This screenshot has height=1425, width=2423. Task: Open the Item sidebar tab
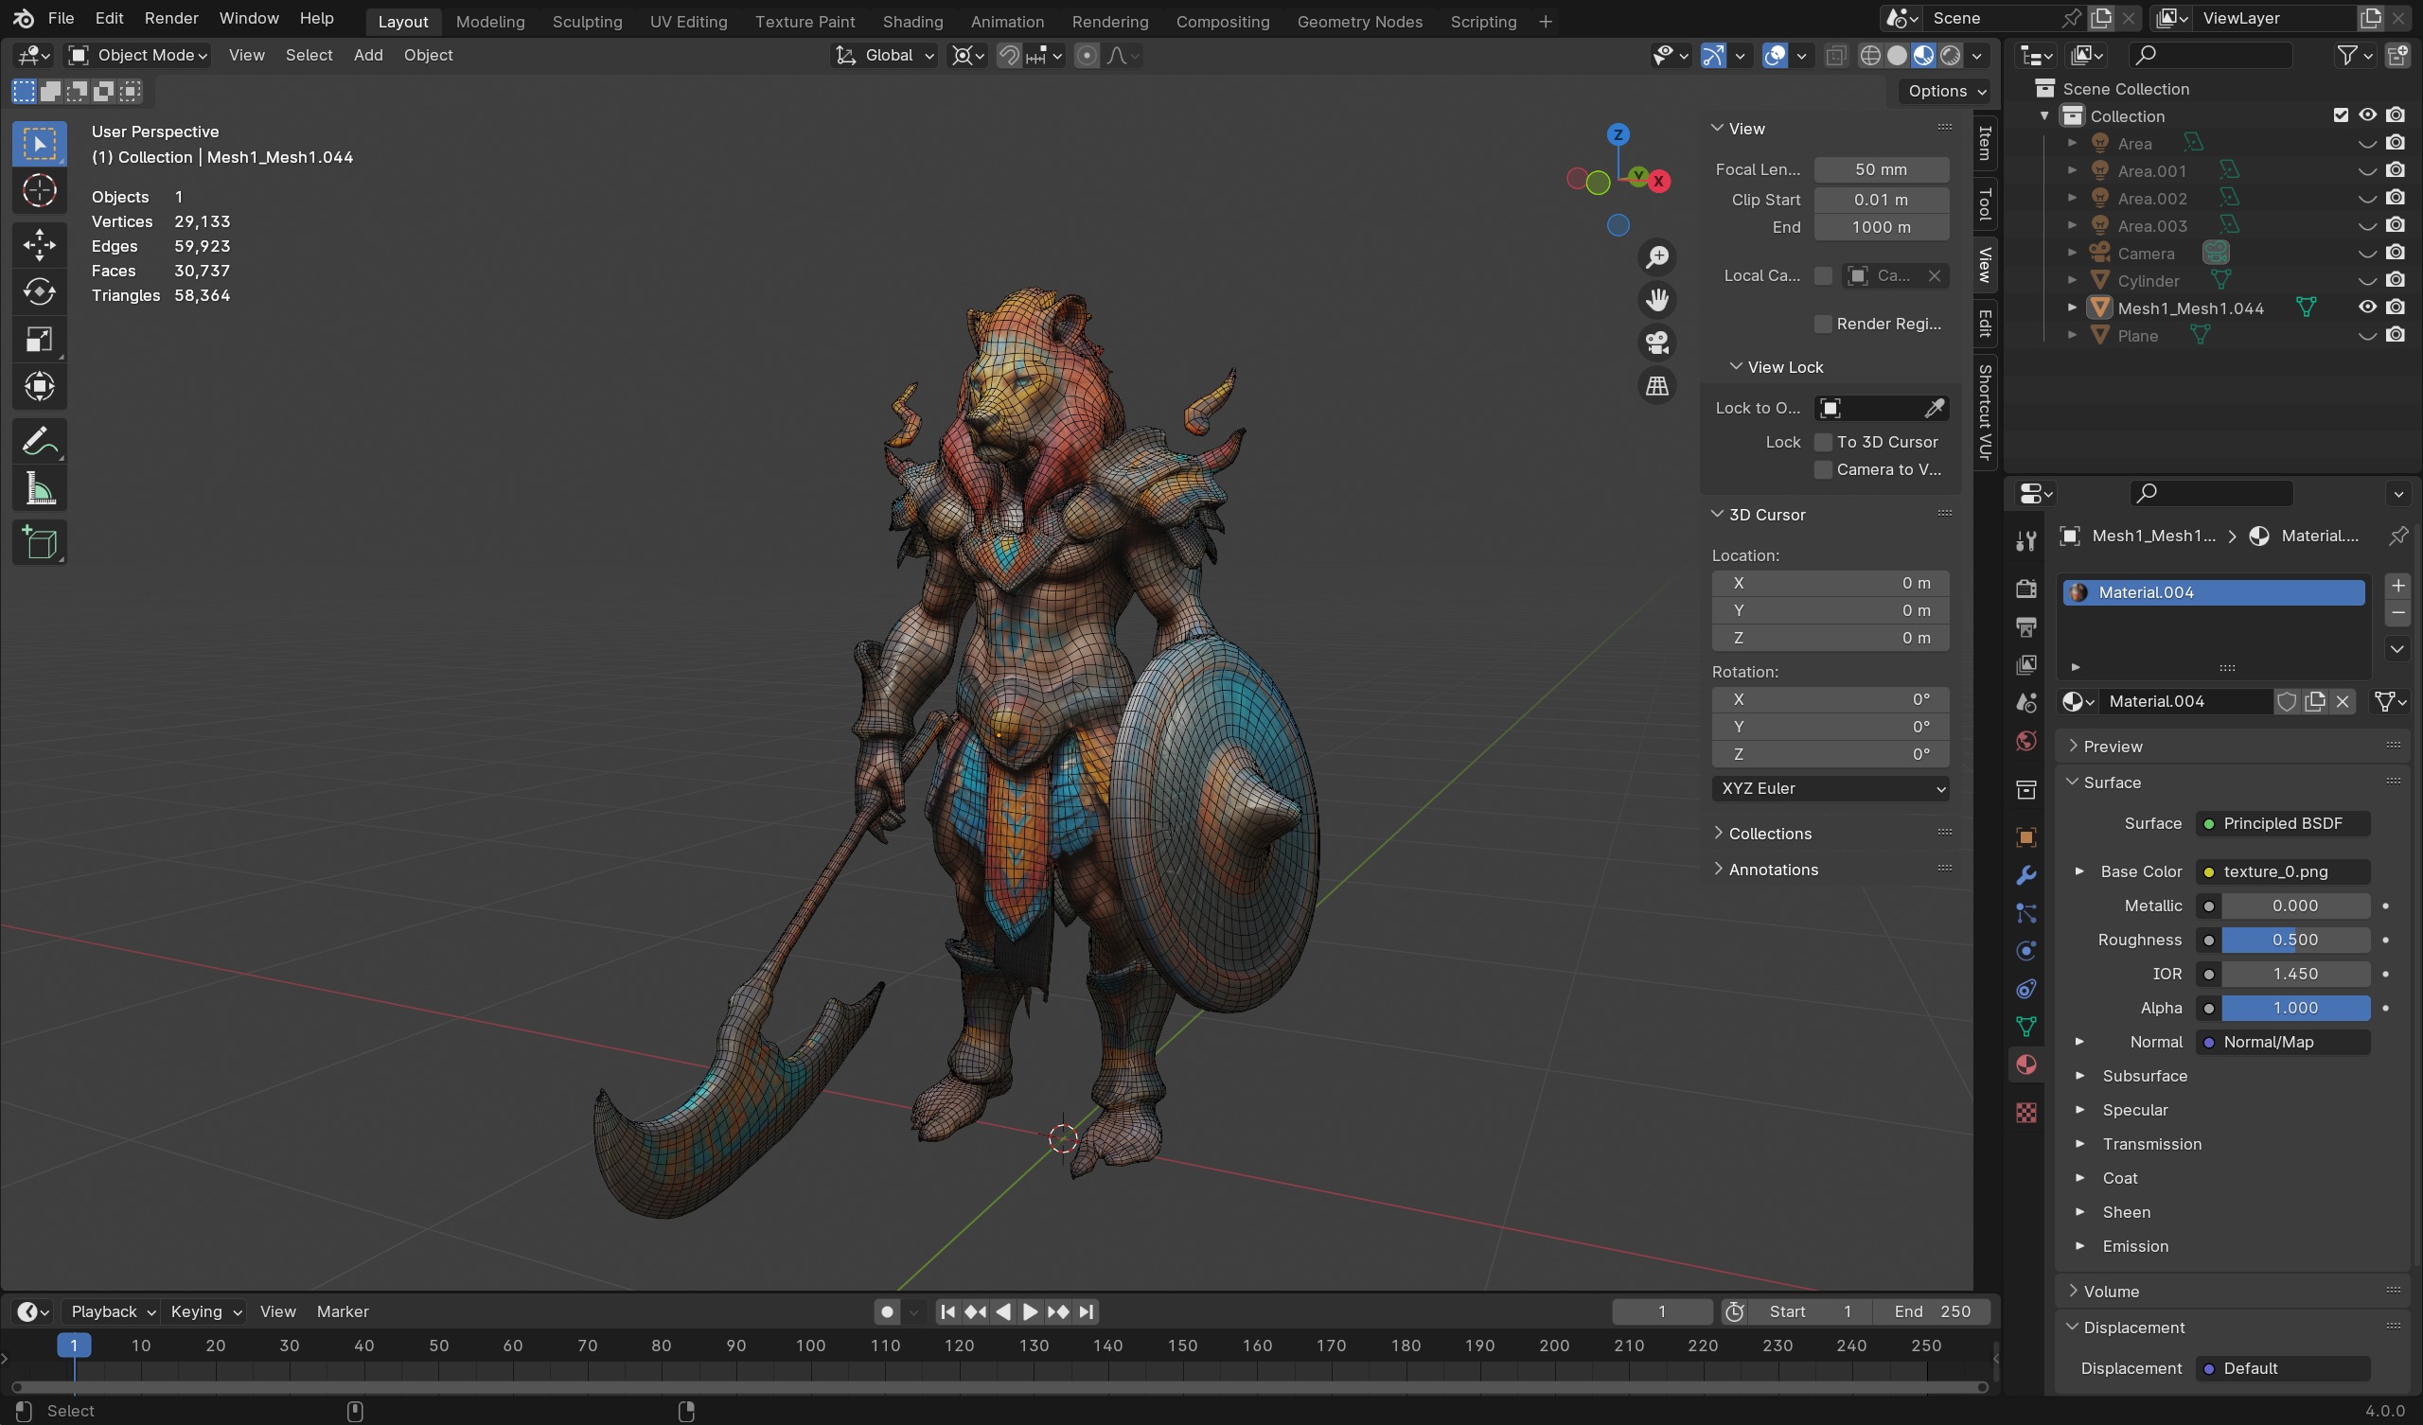pyautogui.click(x=1984, y=144)
